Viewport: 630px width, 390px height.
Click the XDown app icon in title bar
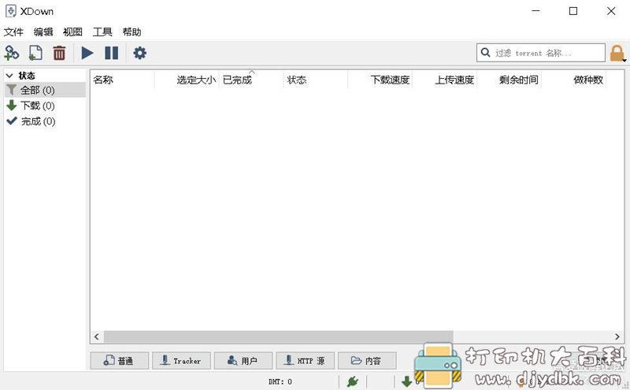(11, 11)
